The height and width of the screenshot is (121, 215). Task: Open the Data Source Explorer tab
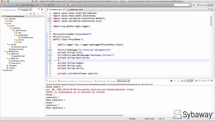(x=68, y=81)
